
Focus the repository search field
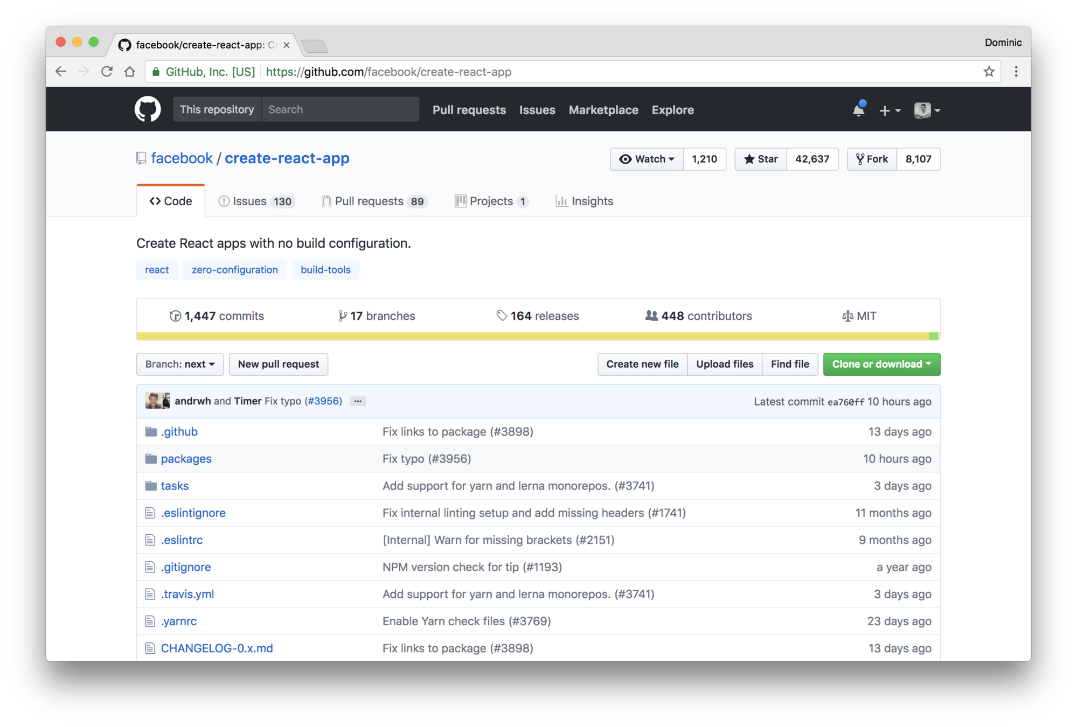(x=340, y=109)
